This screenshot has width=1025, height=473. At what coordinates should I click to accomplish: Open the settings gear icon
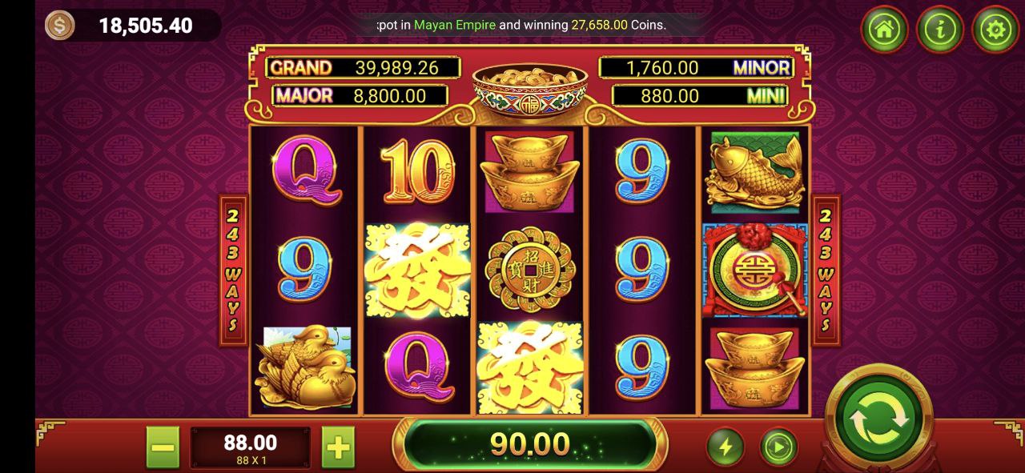tap(995, 30)
